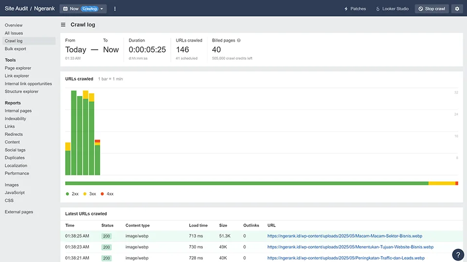Toggle the 2xx legend series
The height and width of the screenshot is (262, 467).
[72, 194]
